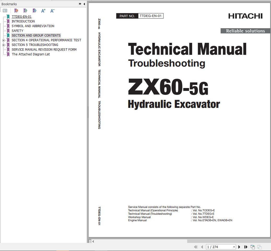Image resolution: width=271 pixels, height=251 pixels.
Task: Go to the next page
Action: tap(239, 247)
